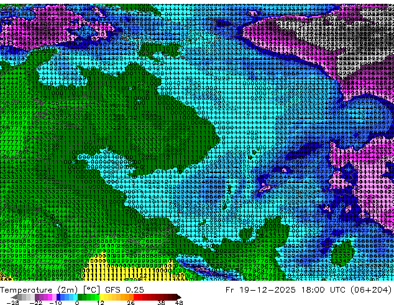
Task: Click the '12' legend value
Action: [100, 303]
